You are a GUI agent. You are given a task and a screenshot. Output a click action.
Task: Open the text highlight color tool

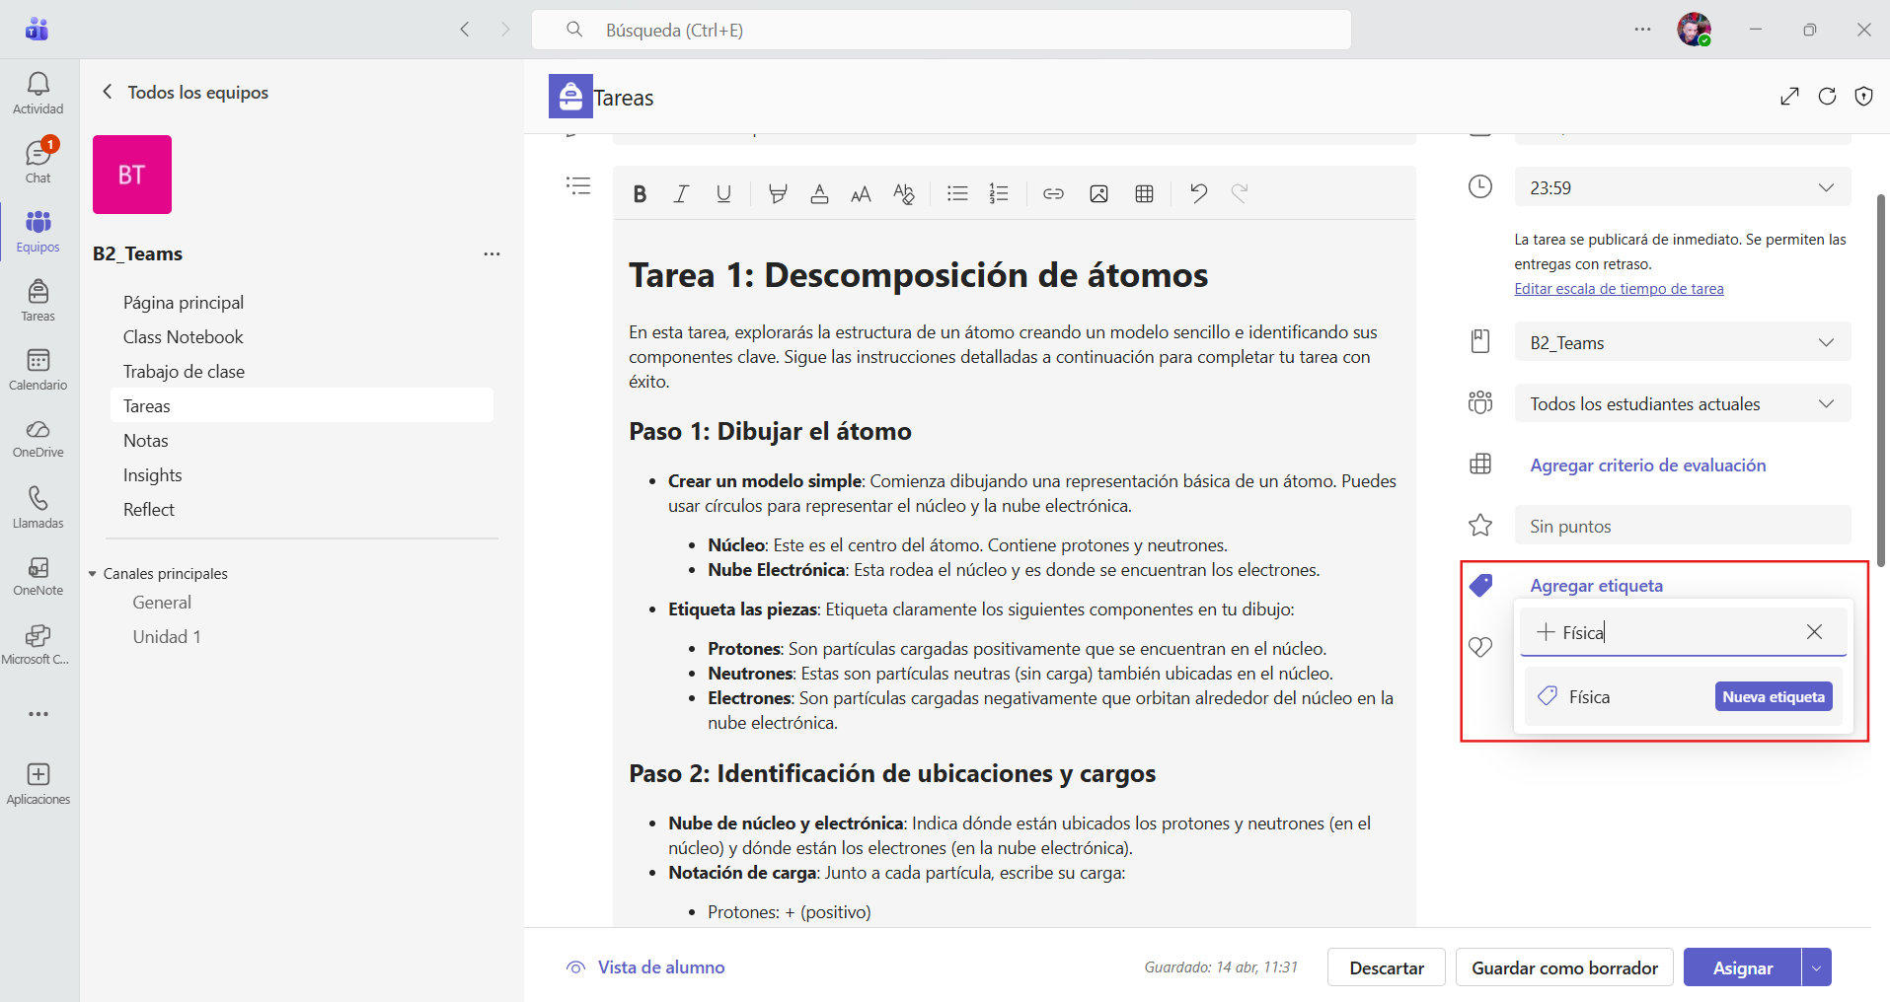[x=778, y=194]
